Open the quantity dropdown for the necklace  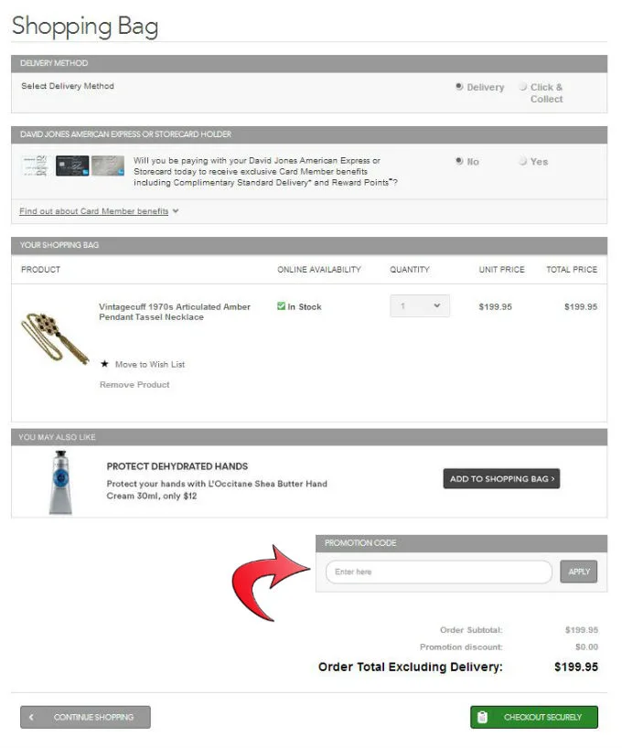(420, 305)
